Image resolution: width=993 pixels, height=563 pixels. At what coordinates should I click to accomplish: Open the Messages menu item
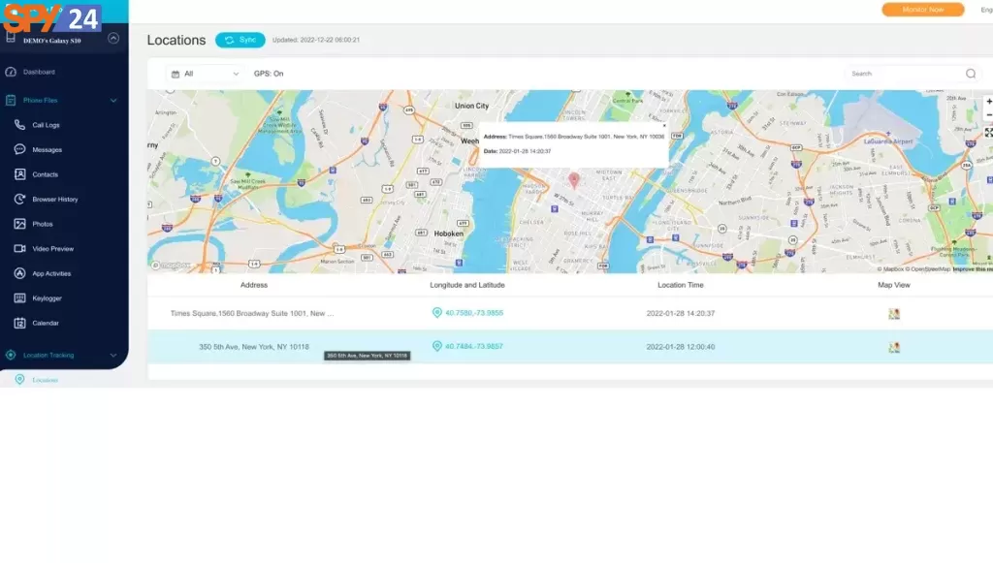point(48,150)
